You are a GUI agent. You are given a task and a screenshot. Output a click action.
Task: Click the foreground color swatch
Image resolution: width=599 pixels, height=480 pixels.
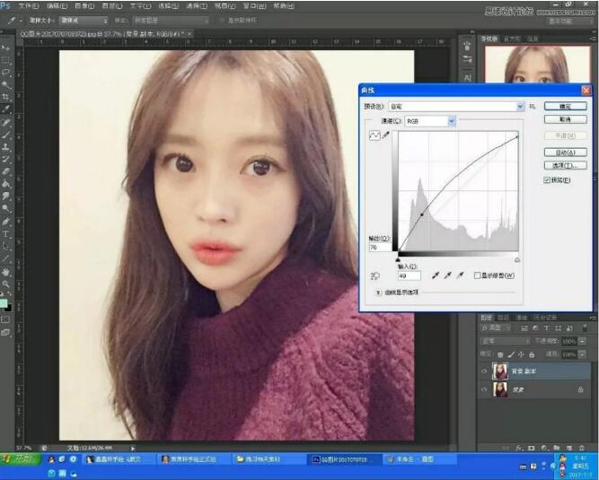coord(4,303)
